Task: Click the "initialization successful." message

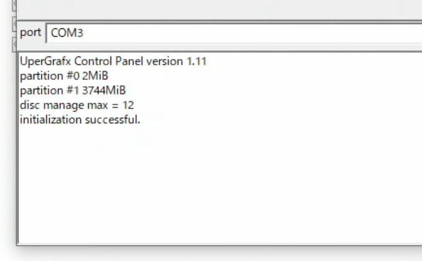Action: coord(80,119)
